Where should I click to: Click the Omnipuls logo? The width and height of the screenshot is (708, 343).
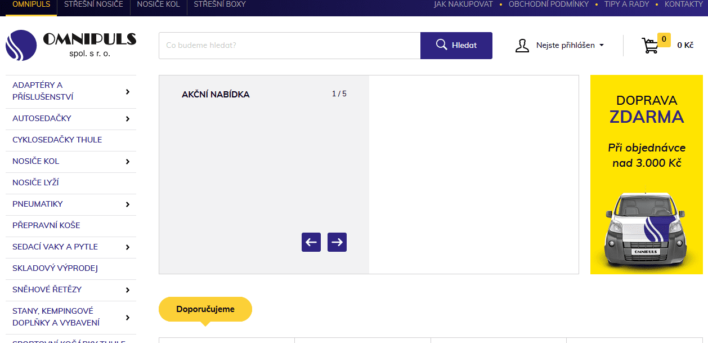tap(71, 45)
